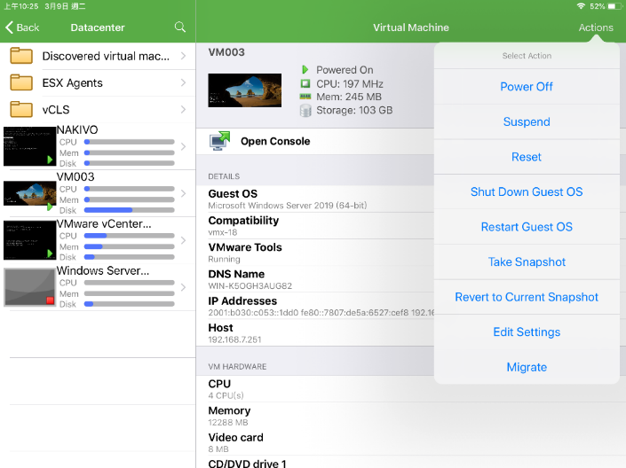The width and height of the screenshot is (626, 468).
Task: Click VMware vCenter CPU usage bar
Action: 130,236
